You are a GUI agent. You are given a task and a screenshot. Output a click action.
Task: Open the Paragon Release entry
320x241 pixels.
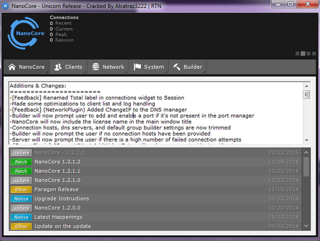pos(155,189)
